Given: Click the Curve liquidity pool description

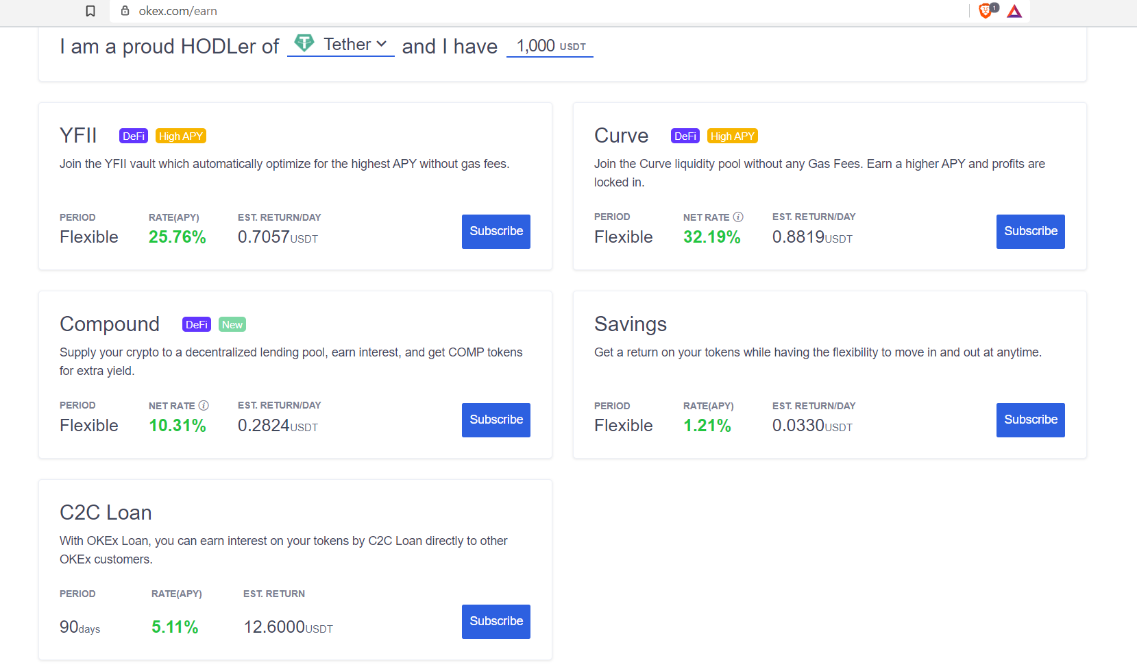Looking at the screenshot, I should [820, 173].
